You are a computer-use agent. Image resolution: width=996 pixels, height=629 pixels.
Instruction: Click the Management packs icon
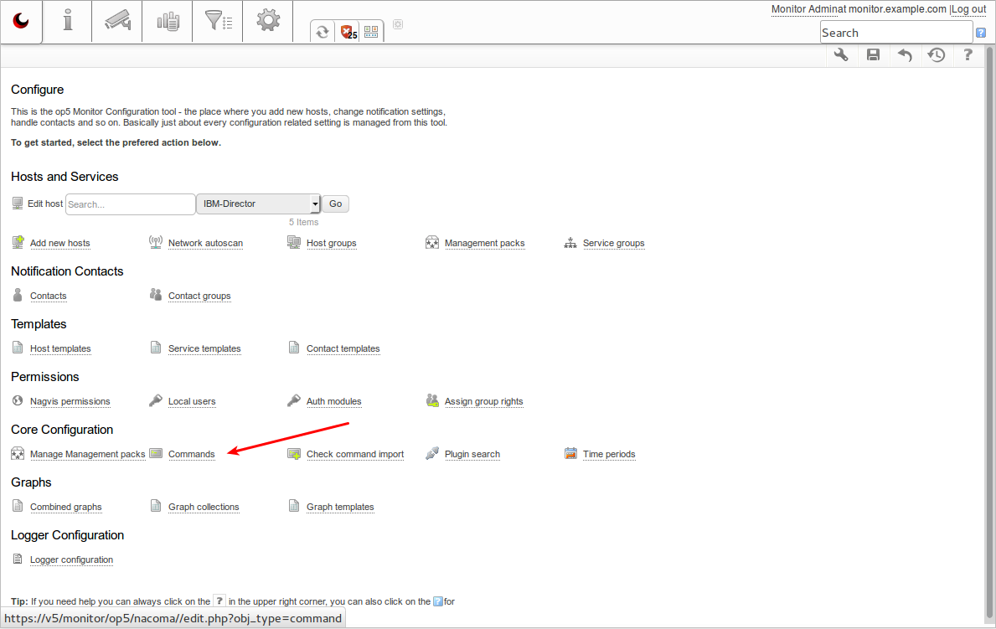pyautogui.click(x=432, y=242)
